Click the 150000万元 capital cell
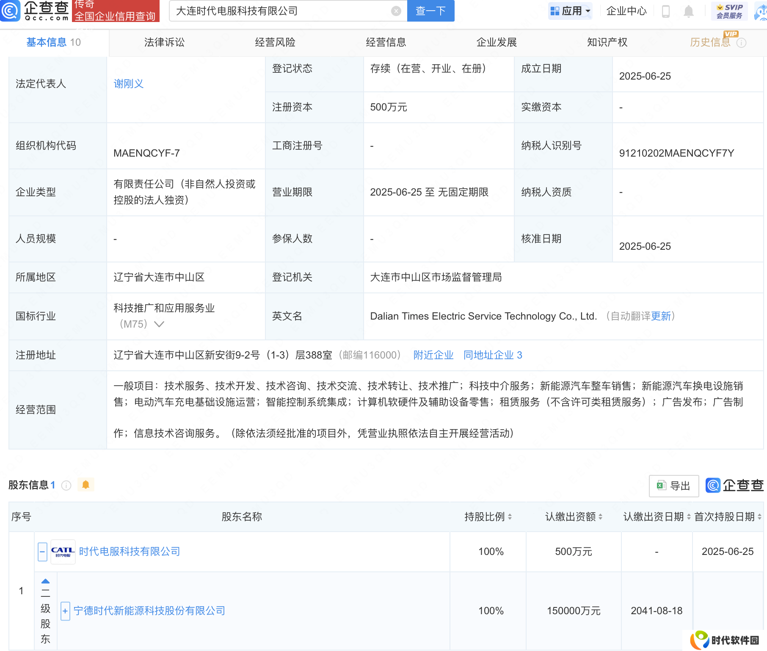The width and height of the screenshot is (767, 651). click(574, 611)
